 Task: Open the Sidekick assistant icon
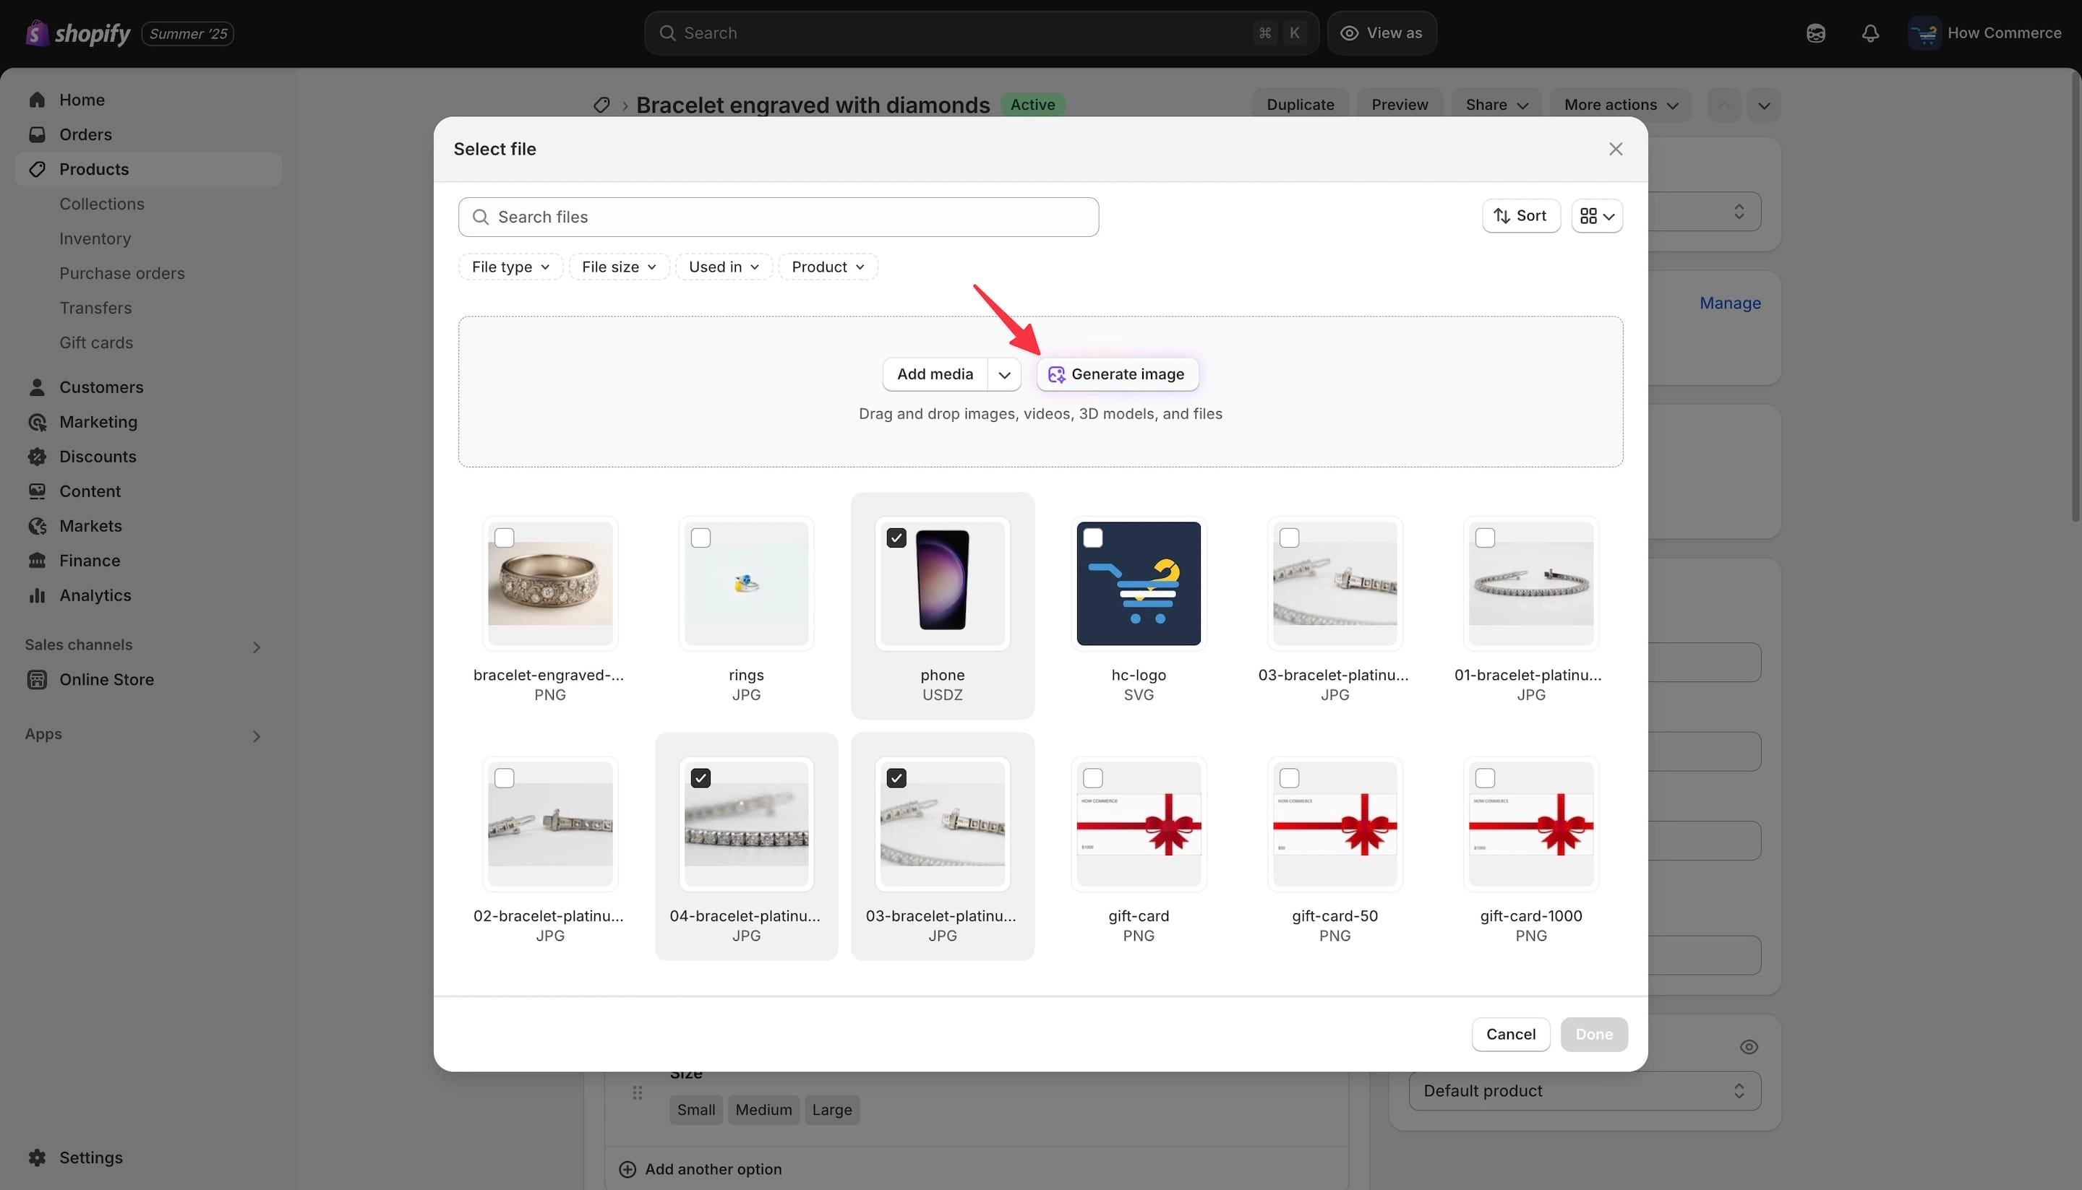point(1815,33)
